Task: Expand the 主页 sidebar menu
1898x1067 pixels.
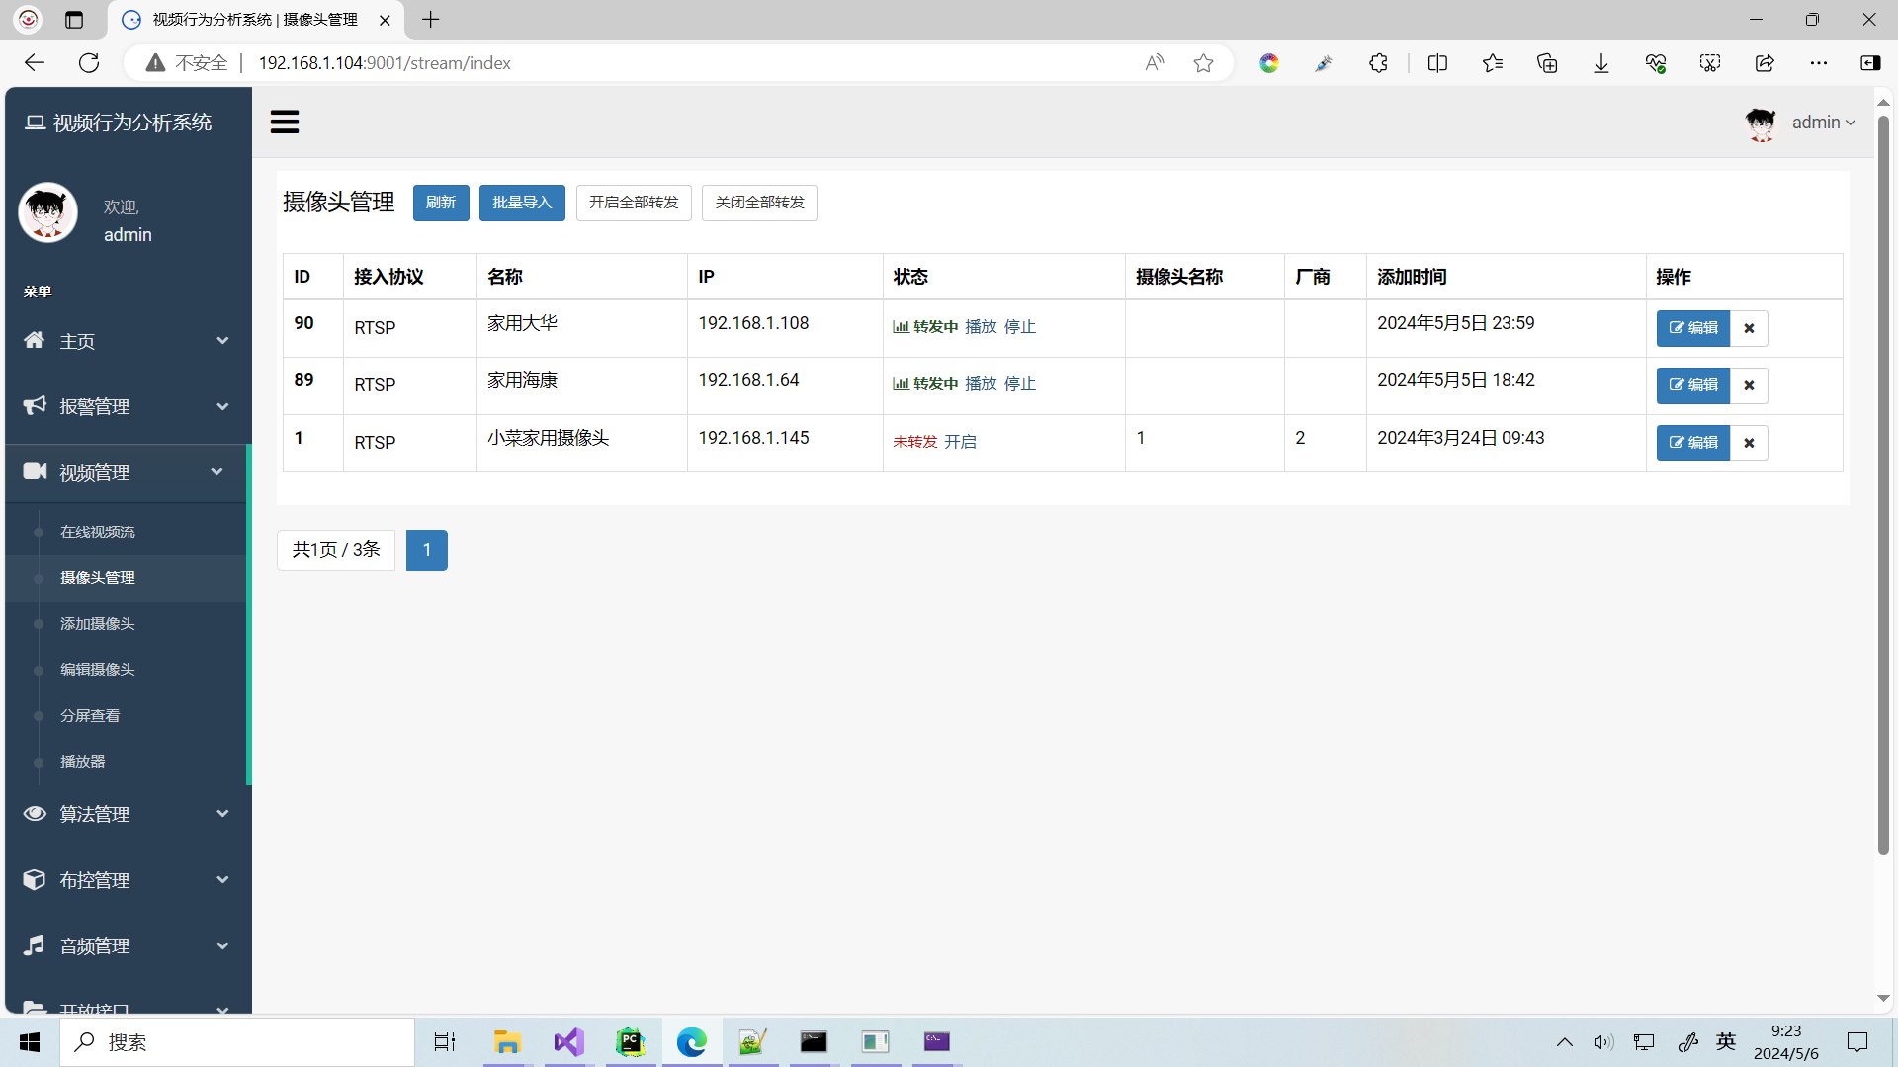Action: pyautogui.click(x=127, y=341)
